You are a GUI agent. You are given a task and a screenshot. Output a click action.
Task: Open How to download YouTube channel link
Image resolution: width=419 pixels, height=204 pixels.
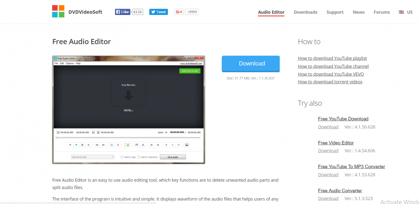pyautogui.click(x=333, y=66)
